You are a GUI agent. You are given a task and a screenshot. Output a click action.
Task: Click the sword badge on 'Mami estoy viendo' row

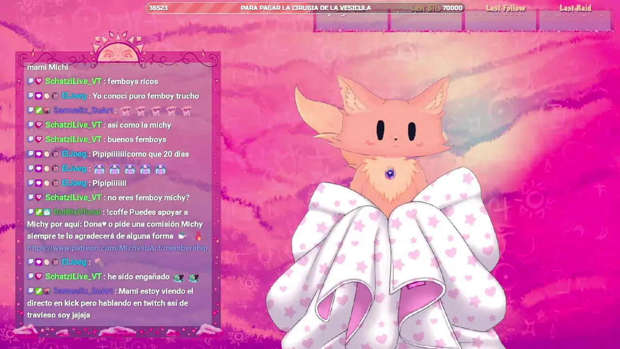pyautogui.click(x=39, y=291)
